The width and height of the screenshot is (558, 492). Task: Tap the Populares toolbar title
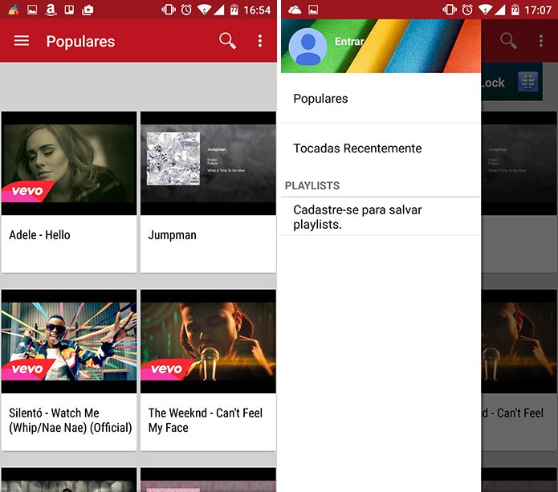pos(80,41)
